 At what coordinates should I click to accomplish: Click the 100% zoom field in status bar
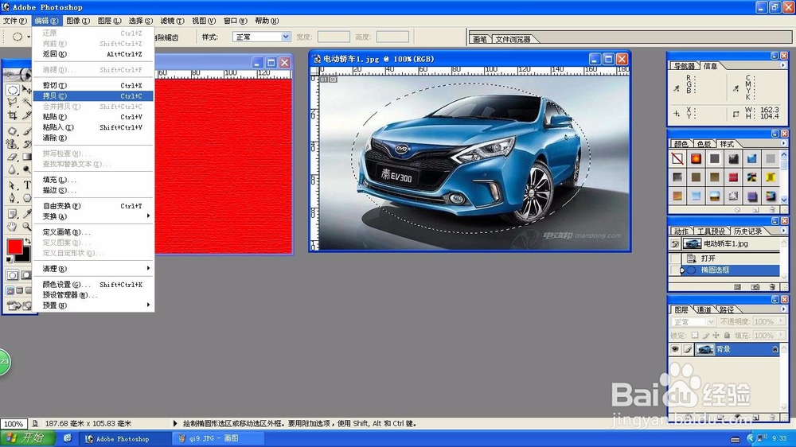pos(14,424)
